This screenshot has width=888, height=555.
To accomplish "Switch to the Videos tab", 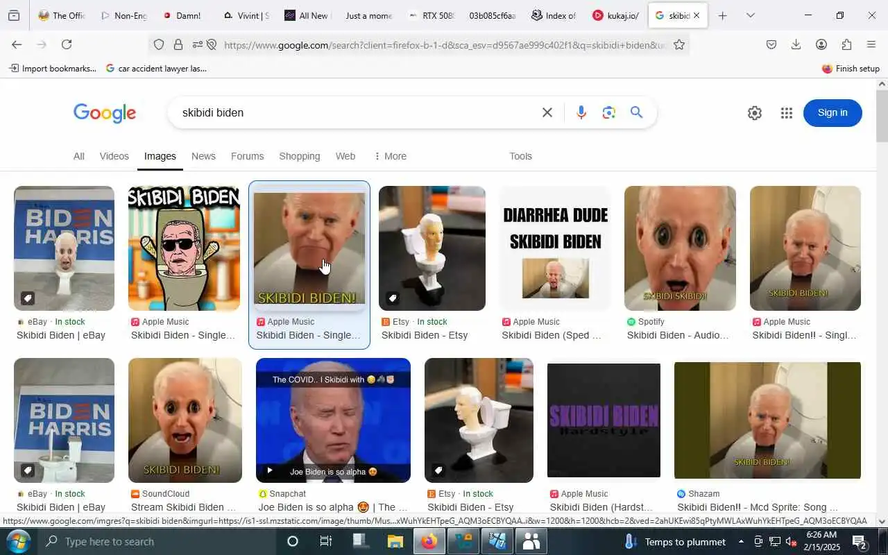I will pos(114,156).
